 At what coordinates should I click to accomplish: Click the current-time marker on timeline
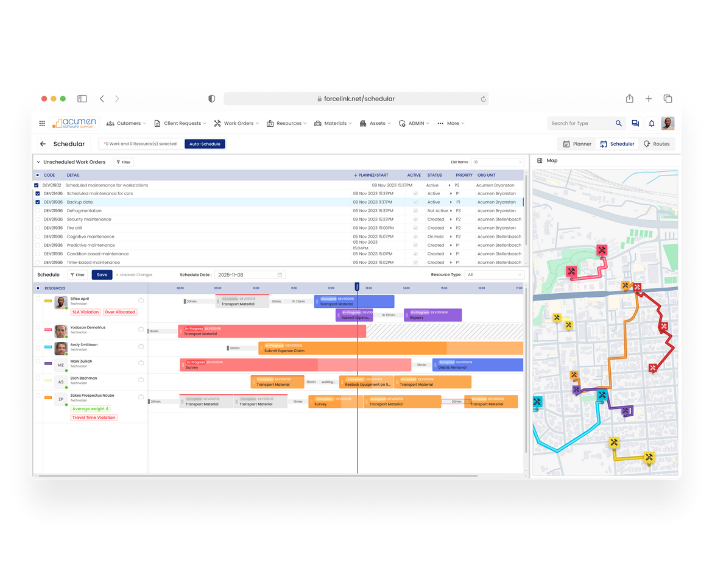pyautogui.click(x=357, y=287)
